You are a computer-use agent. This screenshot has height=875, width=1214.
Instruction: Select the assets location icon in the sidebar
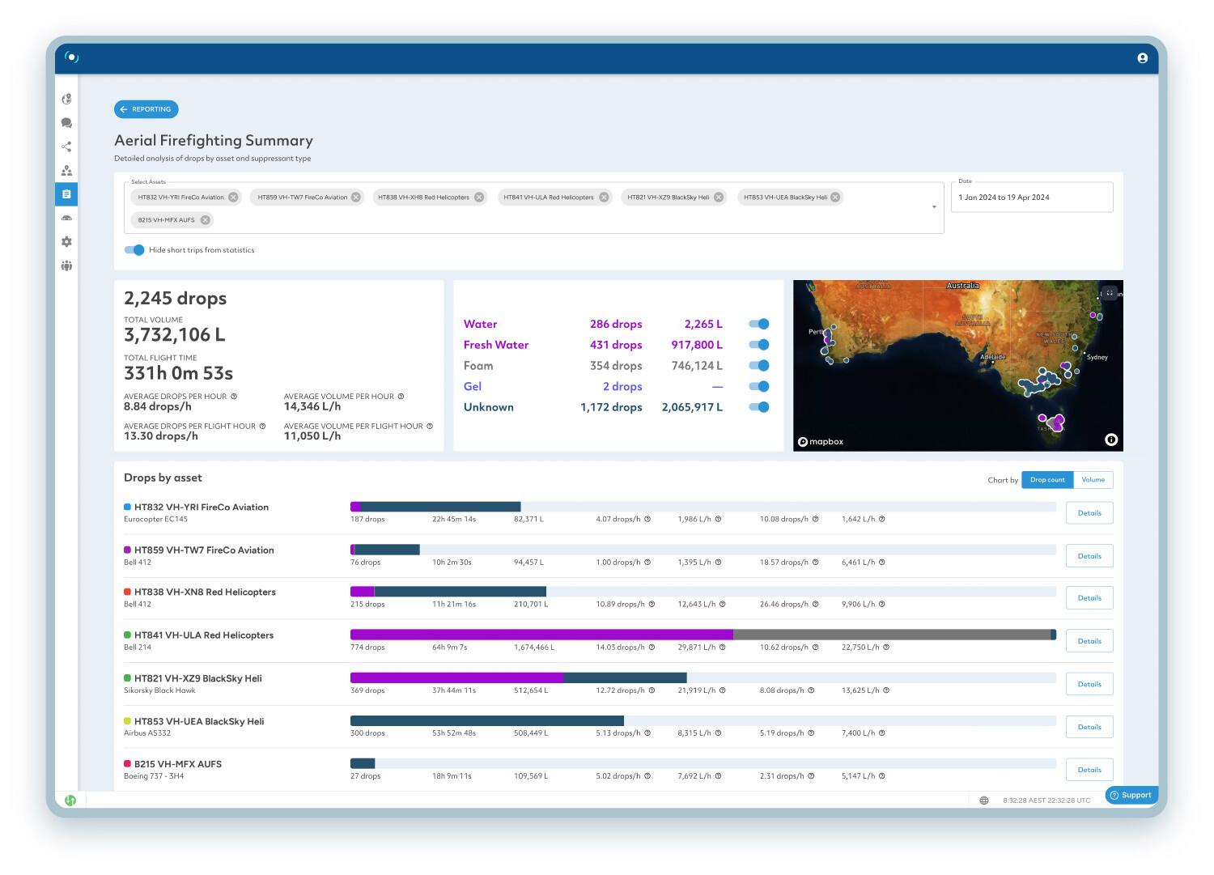coord(66,170)
